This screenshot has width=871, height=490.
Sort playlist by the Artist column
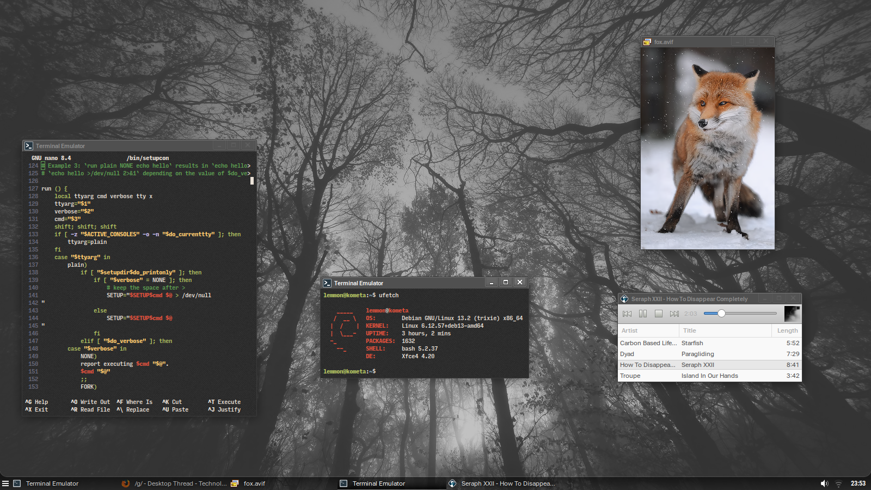click(x=648, y=330)
